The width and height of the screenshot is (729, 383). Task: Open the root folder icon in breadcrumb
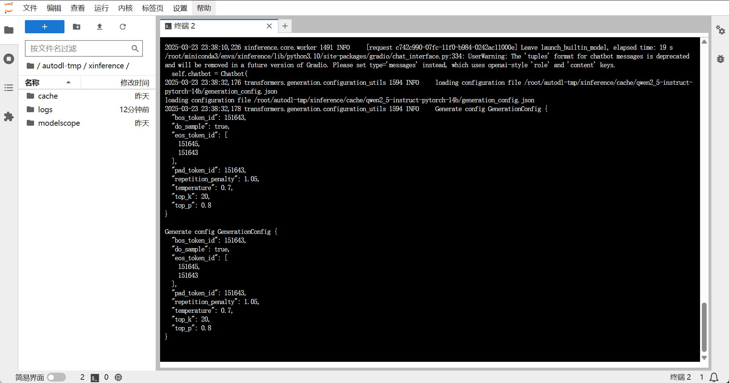click(30, 66)
